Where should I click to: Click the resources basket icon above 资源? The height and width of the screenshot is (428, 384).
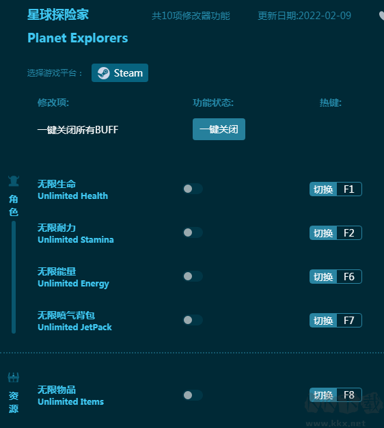tap(14, 377)
